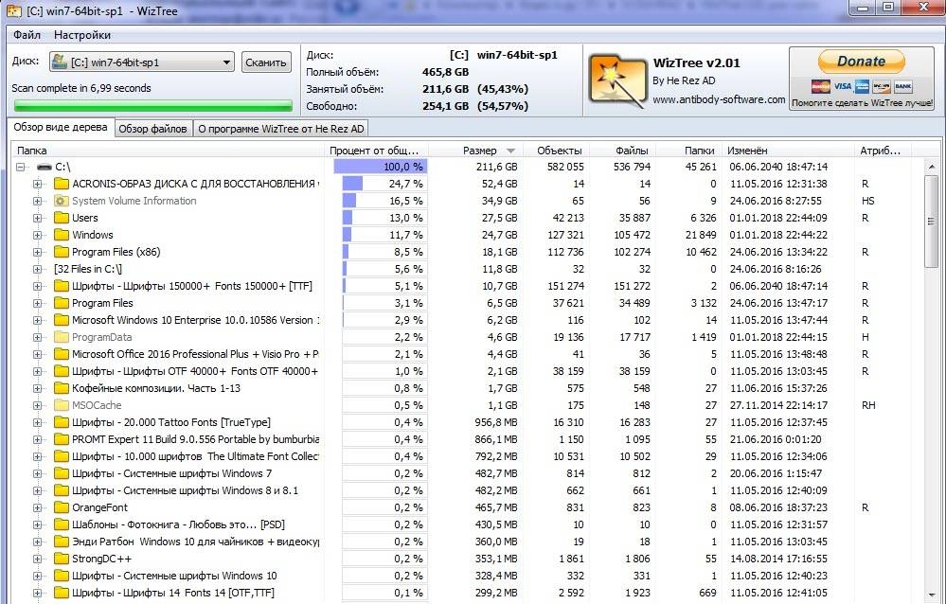Collapse the C:\ root node
Image resolution: width=946 pixels, height=604 pixels.
(21, 167)
